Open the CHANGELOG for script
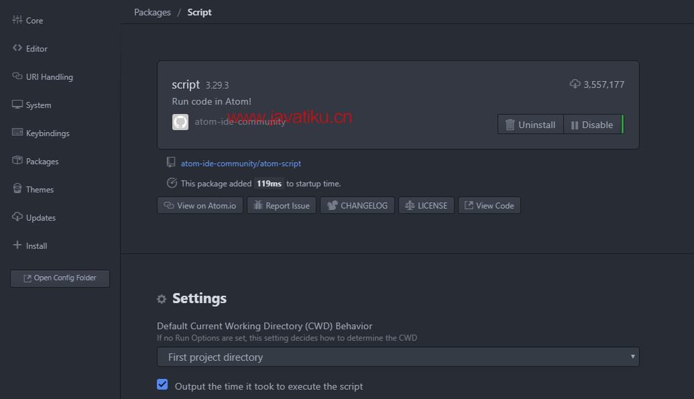 click(357, 205)
